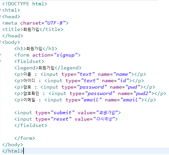169x155 pixels.
Task: Click the opening <head> tag text
Action: 11,17
